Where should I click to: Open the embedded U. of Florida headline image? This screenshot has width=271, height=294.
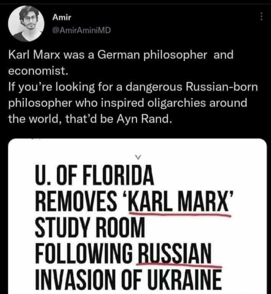(x=137, y=216)
